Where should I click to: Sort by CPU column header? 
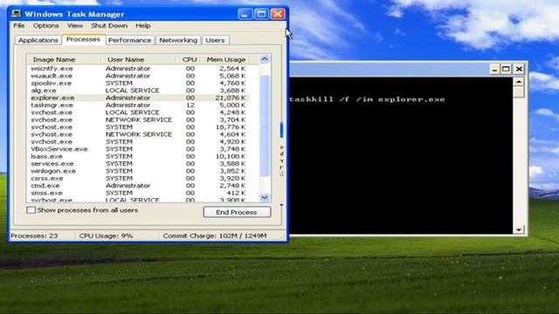(189, 59)
